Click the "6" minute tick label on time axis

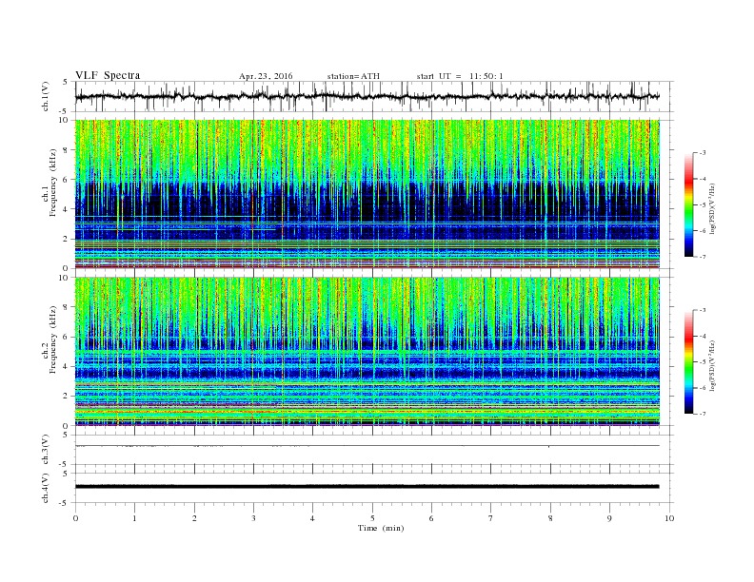[431, 518]
